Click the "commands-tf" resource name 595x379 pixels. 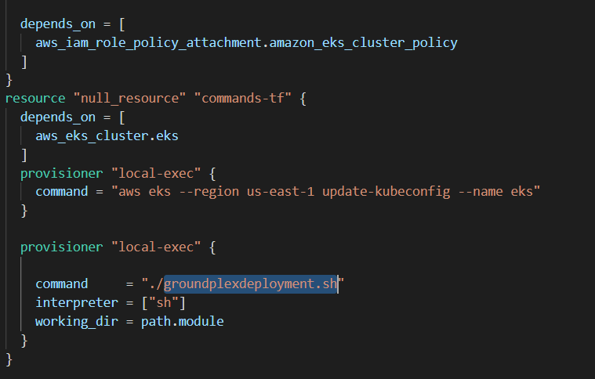click(x=242, y=99)
